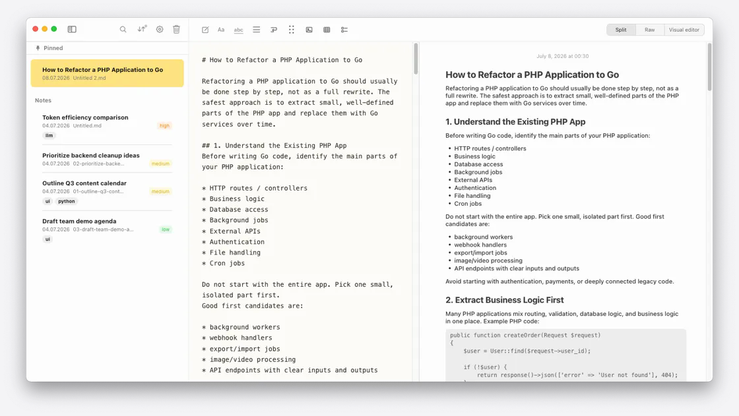
Task: Click the PHP code block in preview
Action: point(565,355)
